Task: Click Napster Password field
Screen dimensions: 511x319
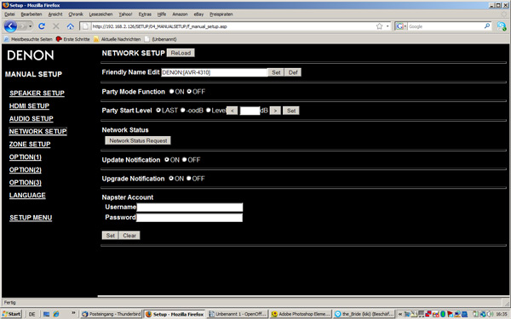Action: click(x=189, y=218)
